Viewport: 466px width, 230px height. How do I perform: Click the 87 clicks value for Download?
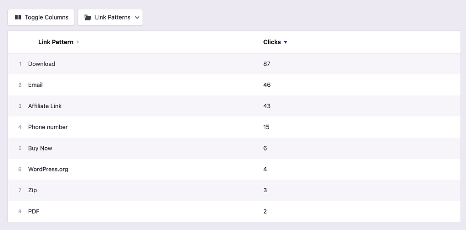(266, 64)
